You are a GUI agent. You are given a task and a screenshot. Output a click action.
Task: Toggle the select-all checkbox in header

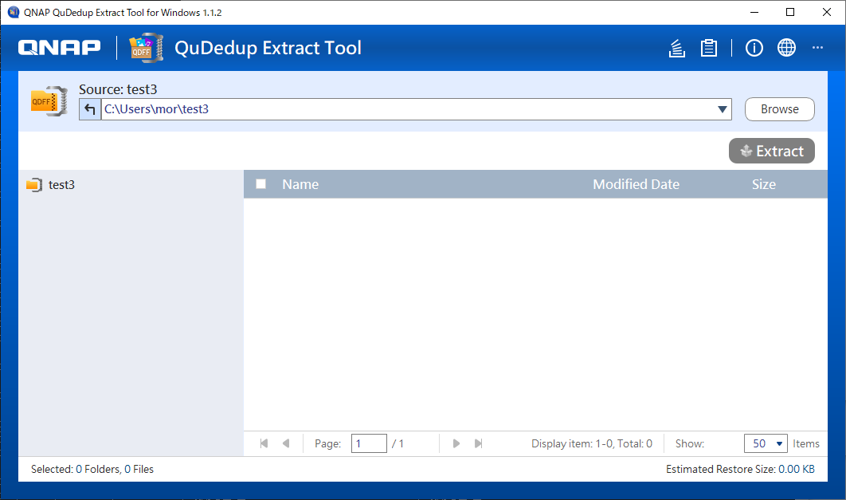tap(260, 184)
